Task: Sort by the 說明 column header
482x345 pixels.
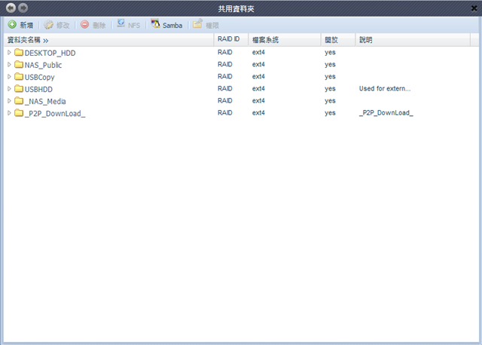Action: tap(413, 40)
